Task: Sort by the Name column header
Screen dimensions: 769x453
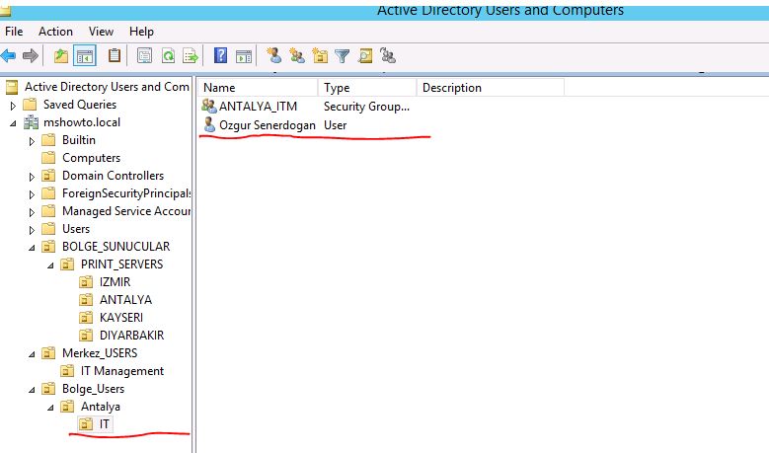Action: [x=258, y=87]
